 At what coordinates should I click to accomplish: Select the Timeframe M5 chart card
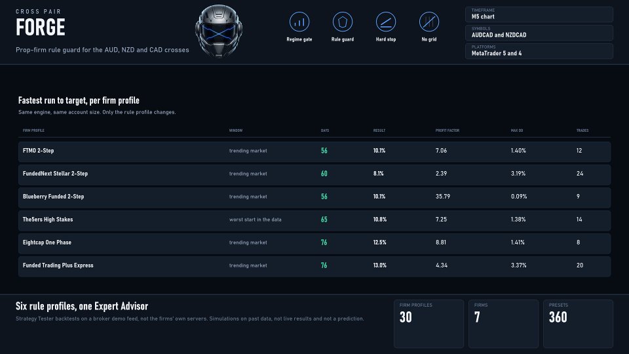coord(539,14)
